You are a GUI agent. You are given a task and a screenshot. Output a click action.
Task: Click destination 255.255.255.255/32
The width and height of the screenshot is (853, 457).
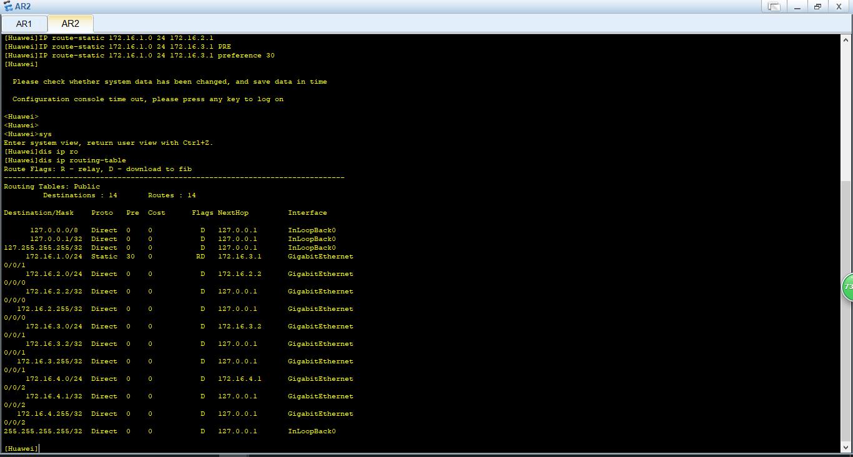click(x=43, y=431)
